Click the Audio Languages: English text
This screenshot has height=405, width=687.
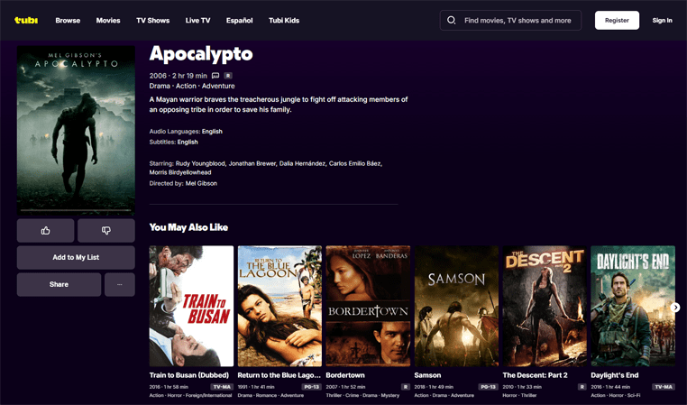tap(186, 132)
